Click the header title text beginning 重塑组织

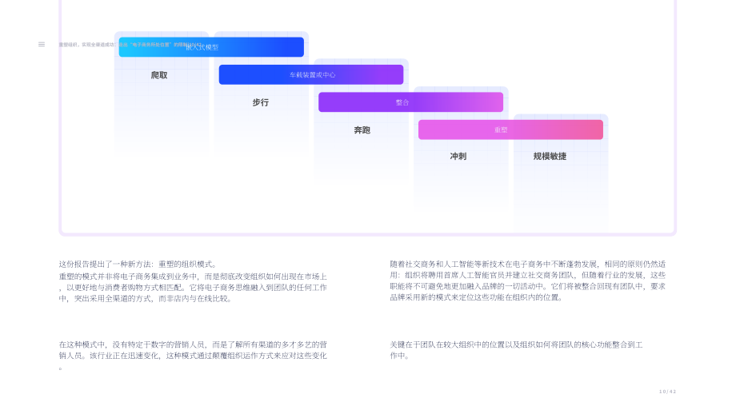130,45
